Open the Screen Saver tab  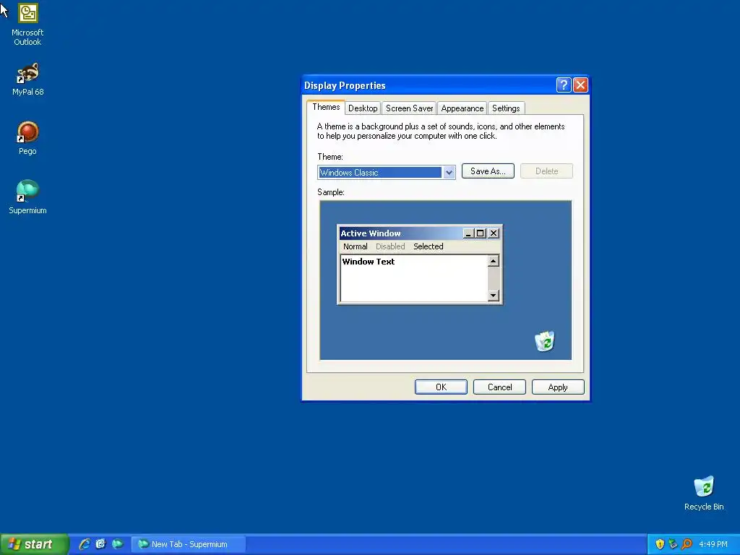409,108
